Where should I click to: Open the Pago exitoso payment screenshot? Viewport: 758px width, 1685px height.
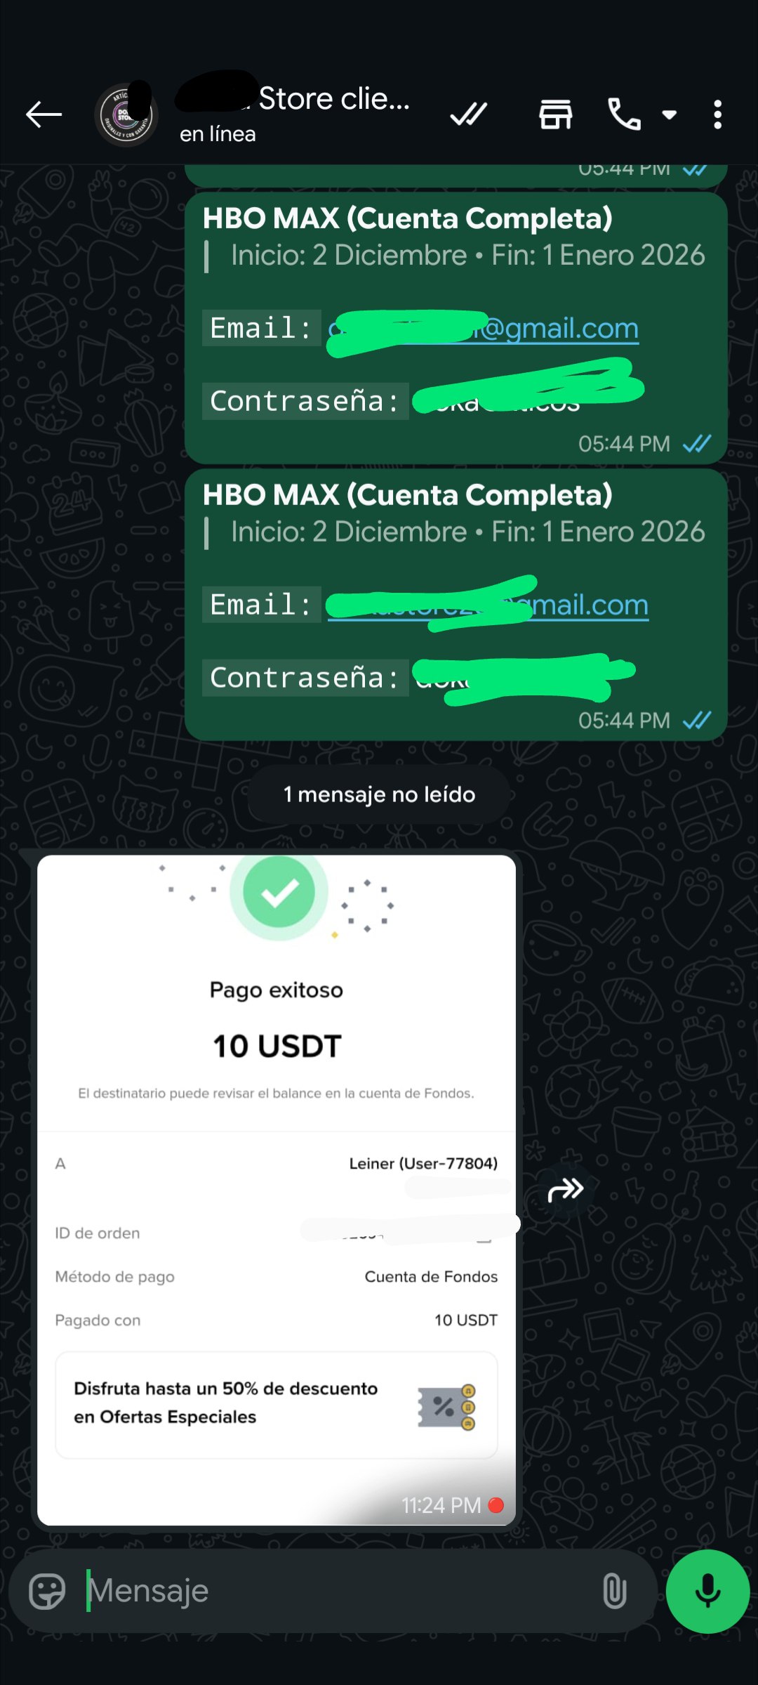coord(277,1190)
